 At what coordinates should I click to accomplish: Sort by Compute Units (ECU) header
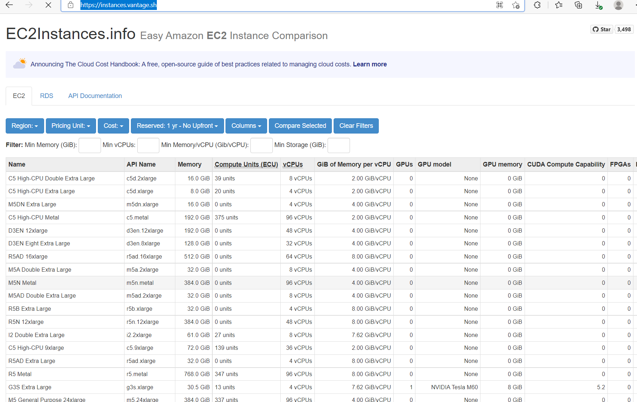pos(246,164)
